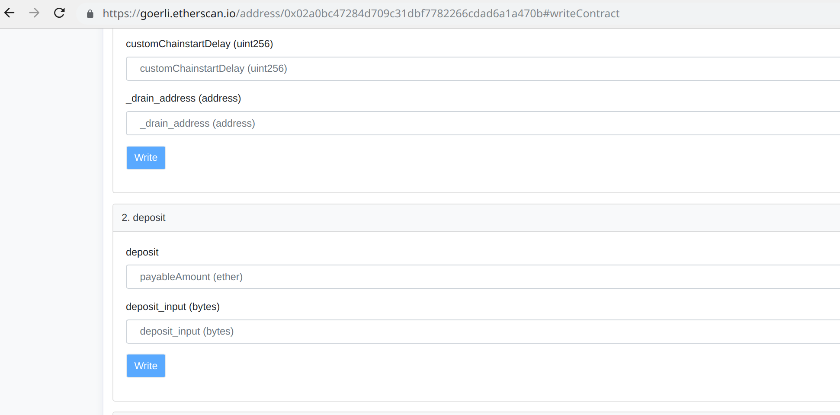Click the _drain_address (address) label text
This screenshot has width=840, height=415.
coord(183,99)
